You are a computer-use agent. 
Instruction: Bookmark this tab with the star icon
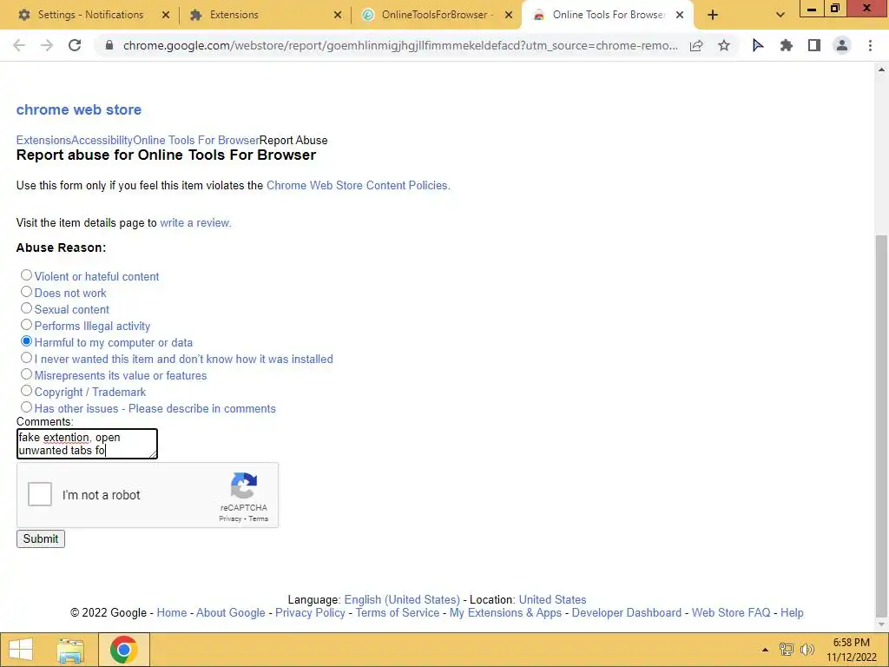pyautogui.click(x=724, y=45)
